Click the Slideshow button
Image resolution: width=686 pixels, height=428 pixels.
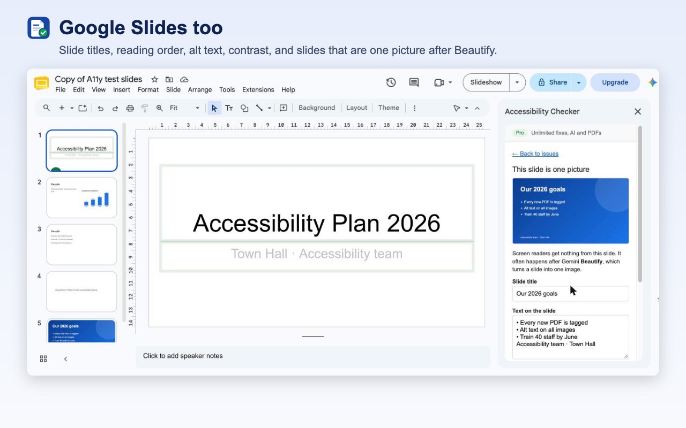(x=486, y=82)
